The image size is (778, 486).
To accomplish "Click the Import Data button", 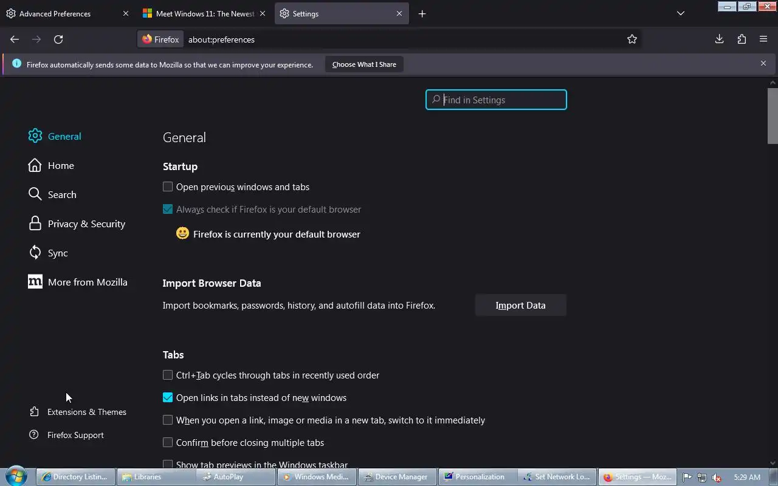I will [x=521, y=305].
